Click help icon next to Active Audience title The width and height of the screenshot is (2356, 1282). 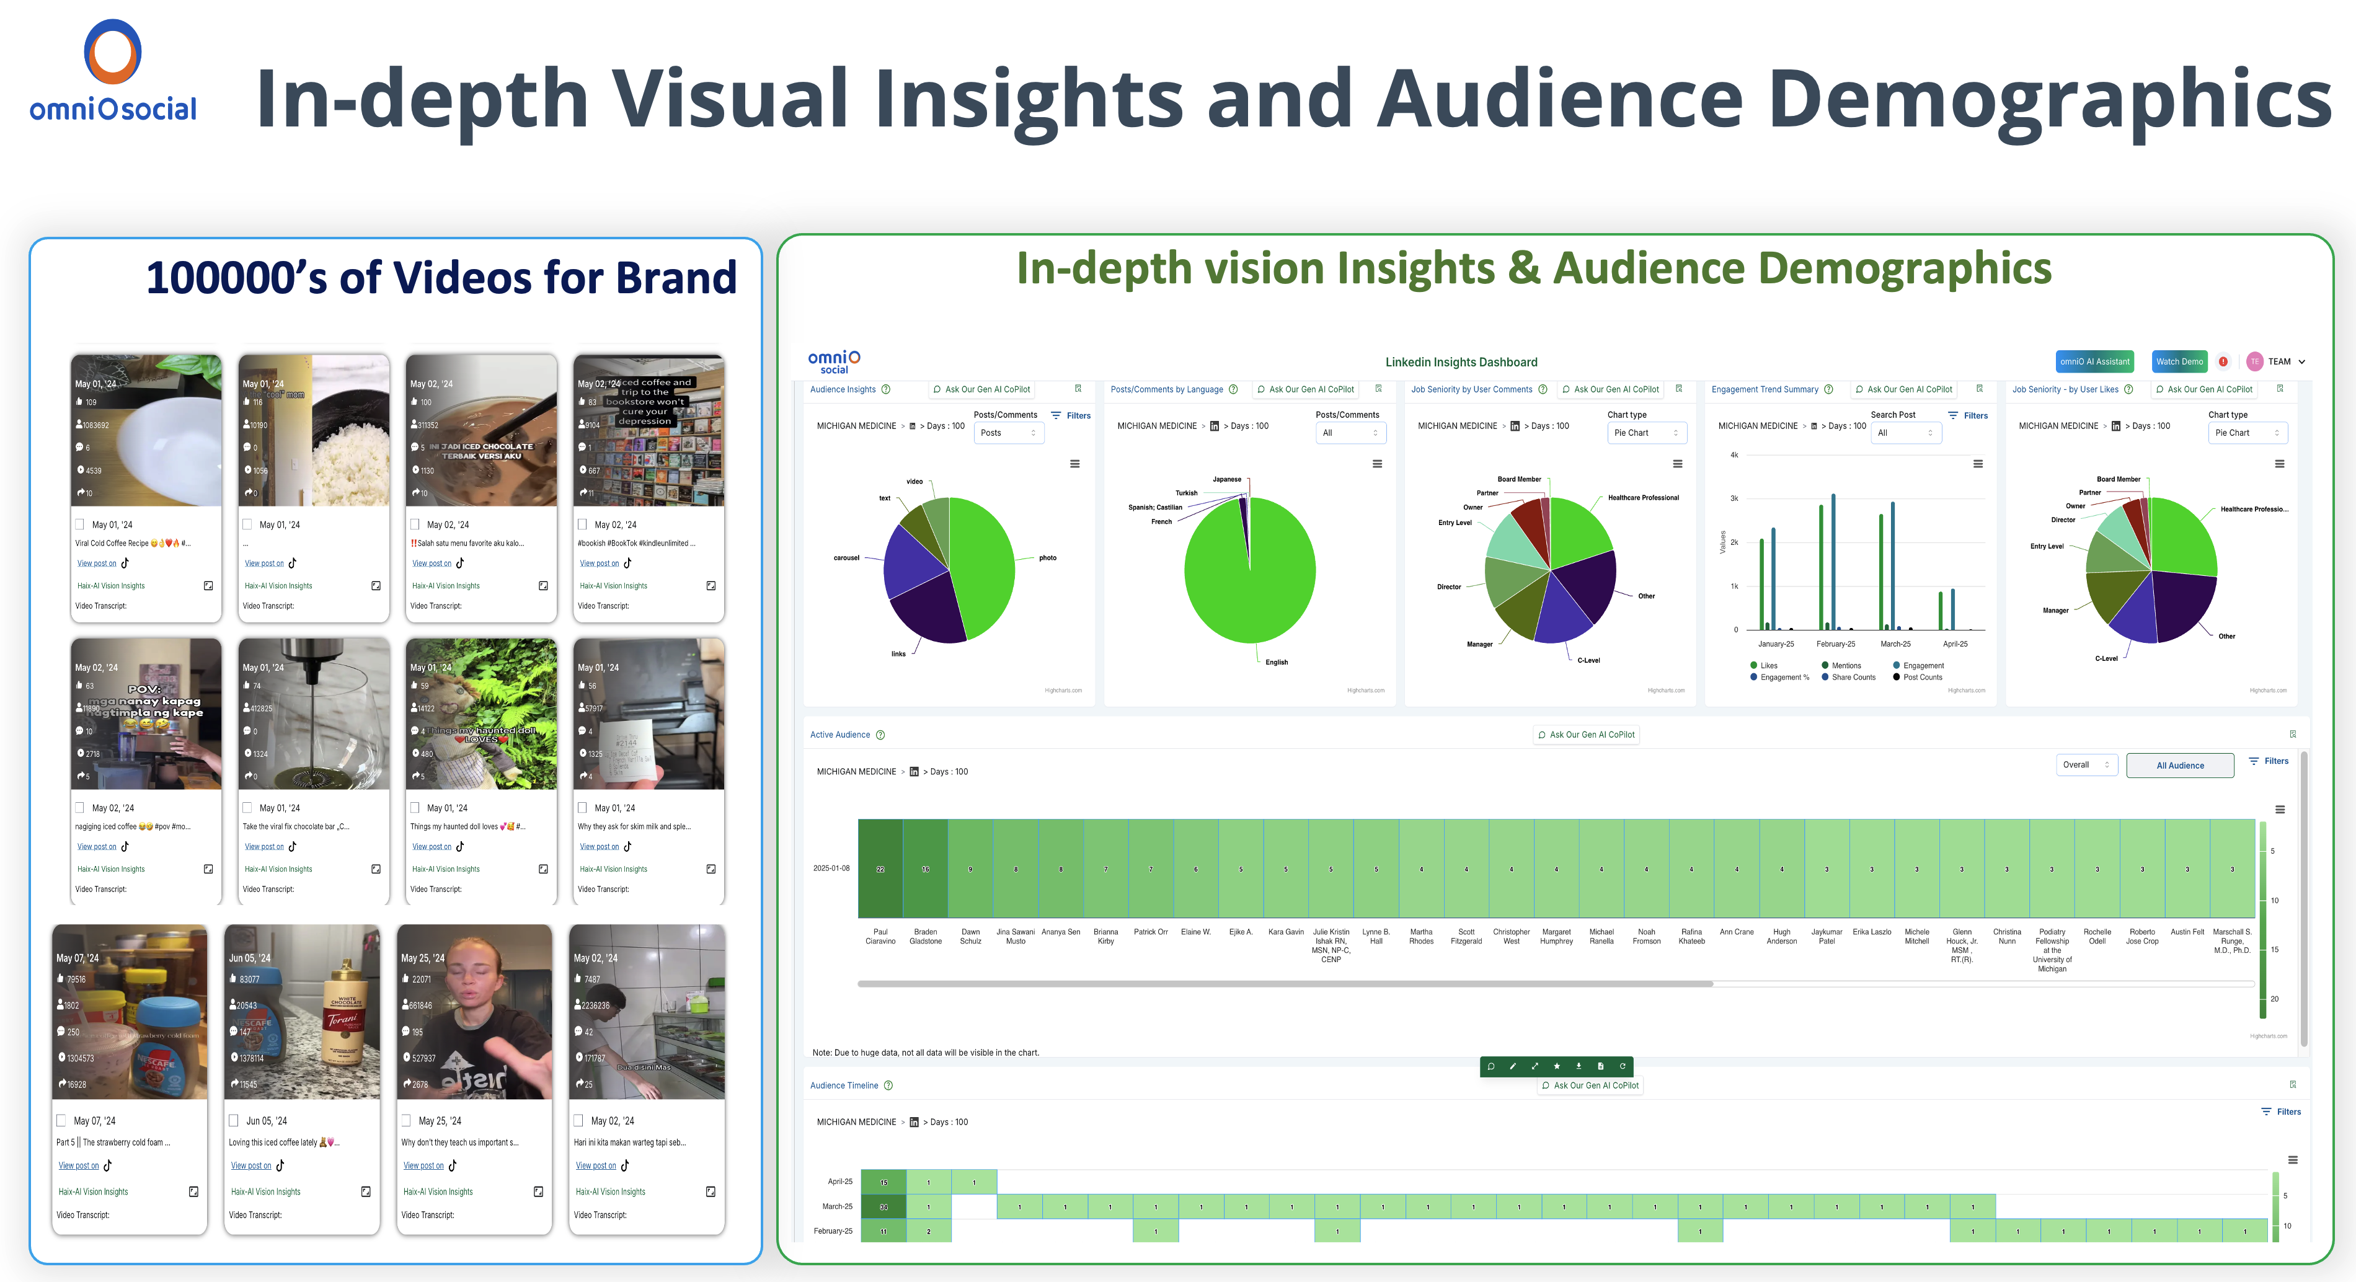tap(881, 735)
